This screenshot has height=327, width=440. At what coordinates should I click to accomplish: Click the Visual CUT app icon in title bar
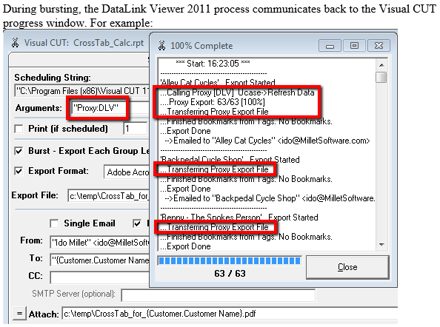coord(15,43)
